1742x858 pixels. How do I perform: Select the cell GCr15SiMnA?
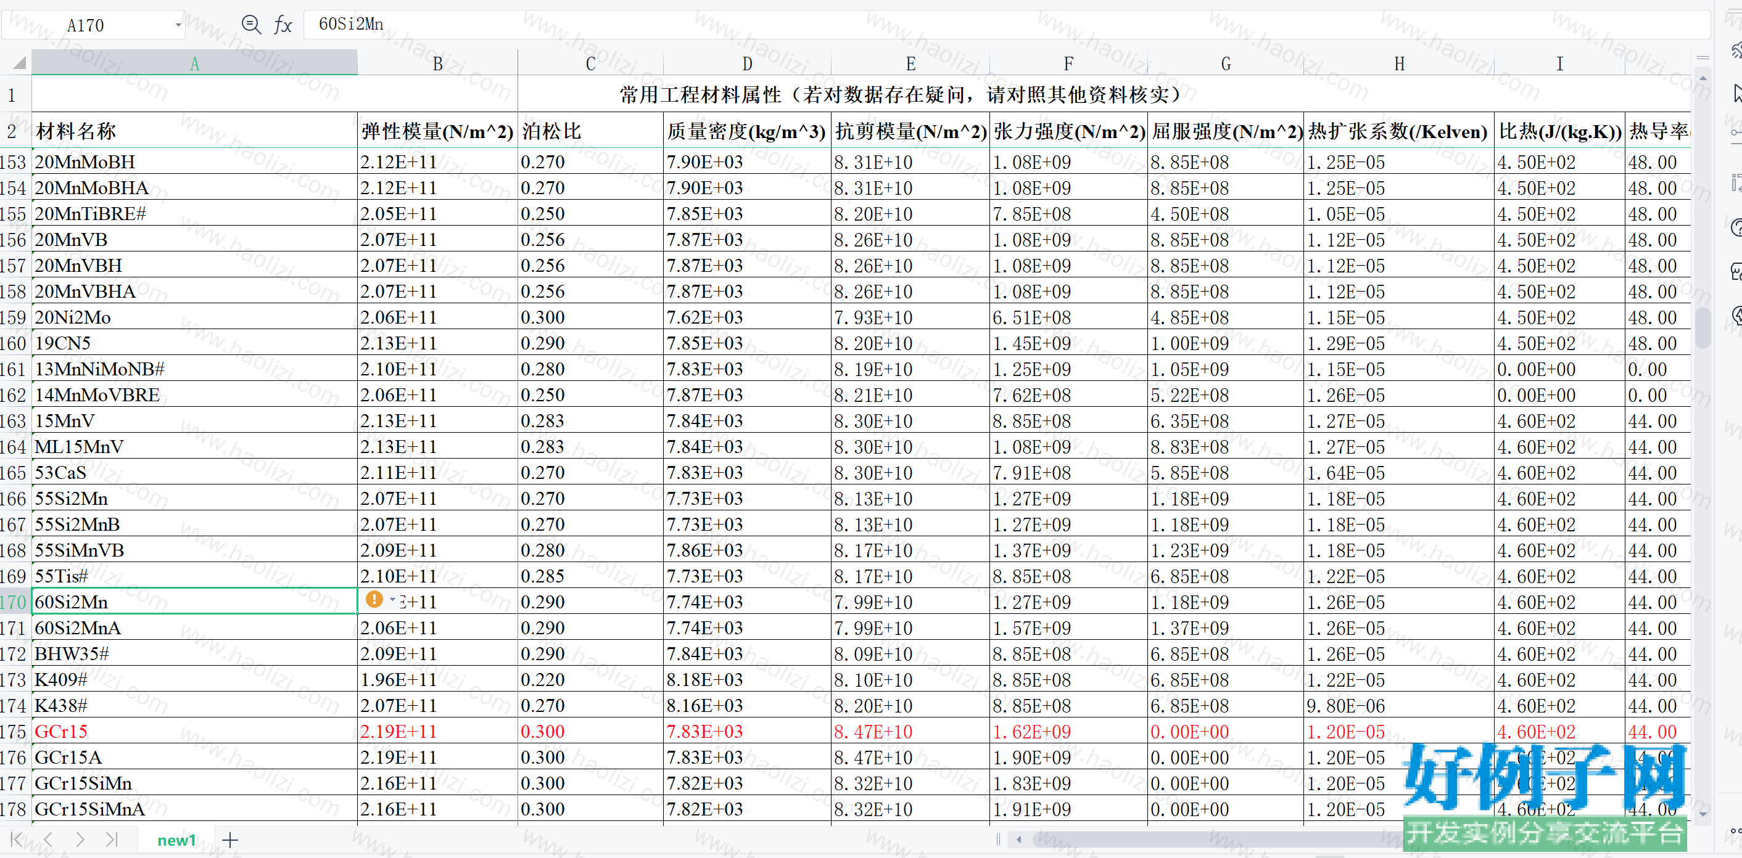[x=195, y=809]
